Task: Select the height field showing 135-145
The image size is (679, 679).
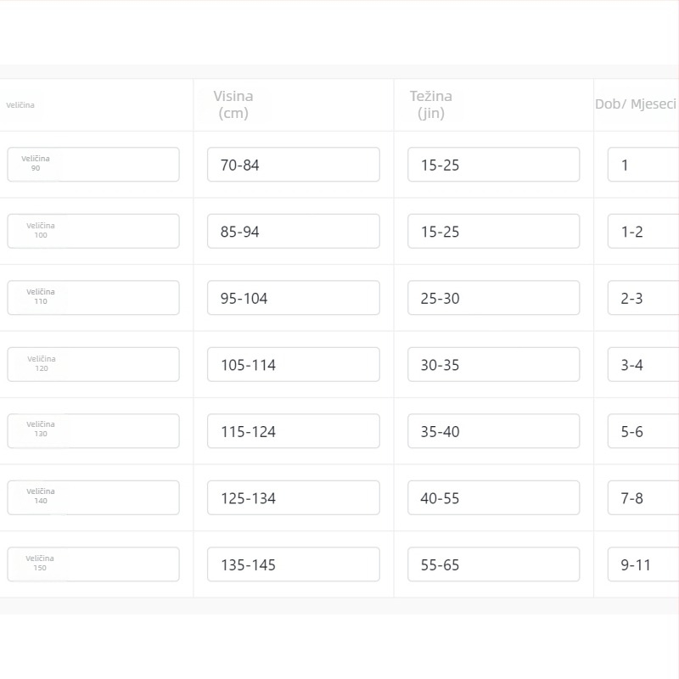Action: tap(294, 564)
